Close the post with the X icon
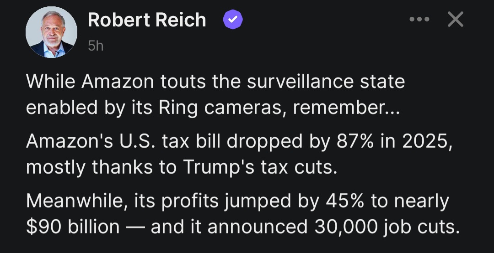494x253 pixels. point(455,20)
